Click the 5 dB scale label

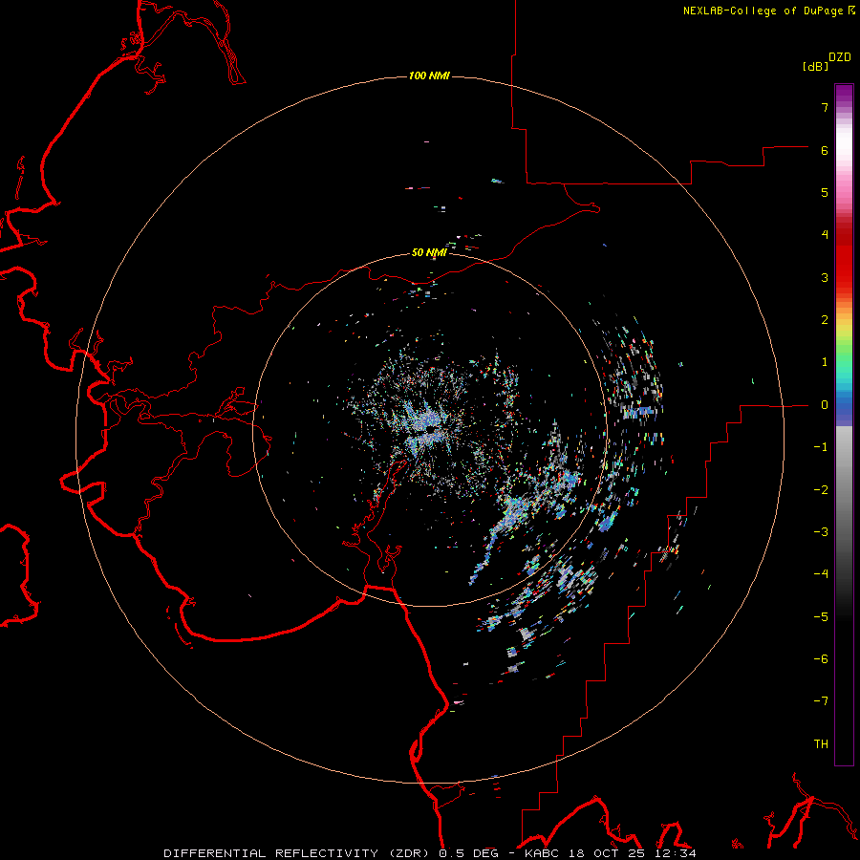pos(825,192)
